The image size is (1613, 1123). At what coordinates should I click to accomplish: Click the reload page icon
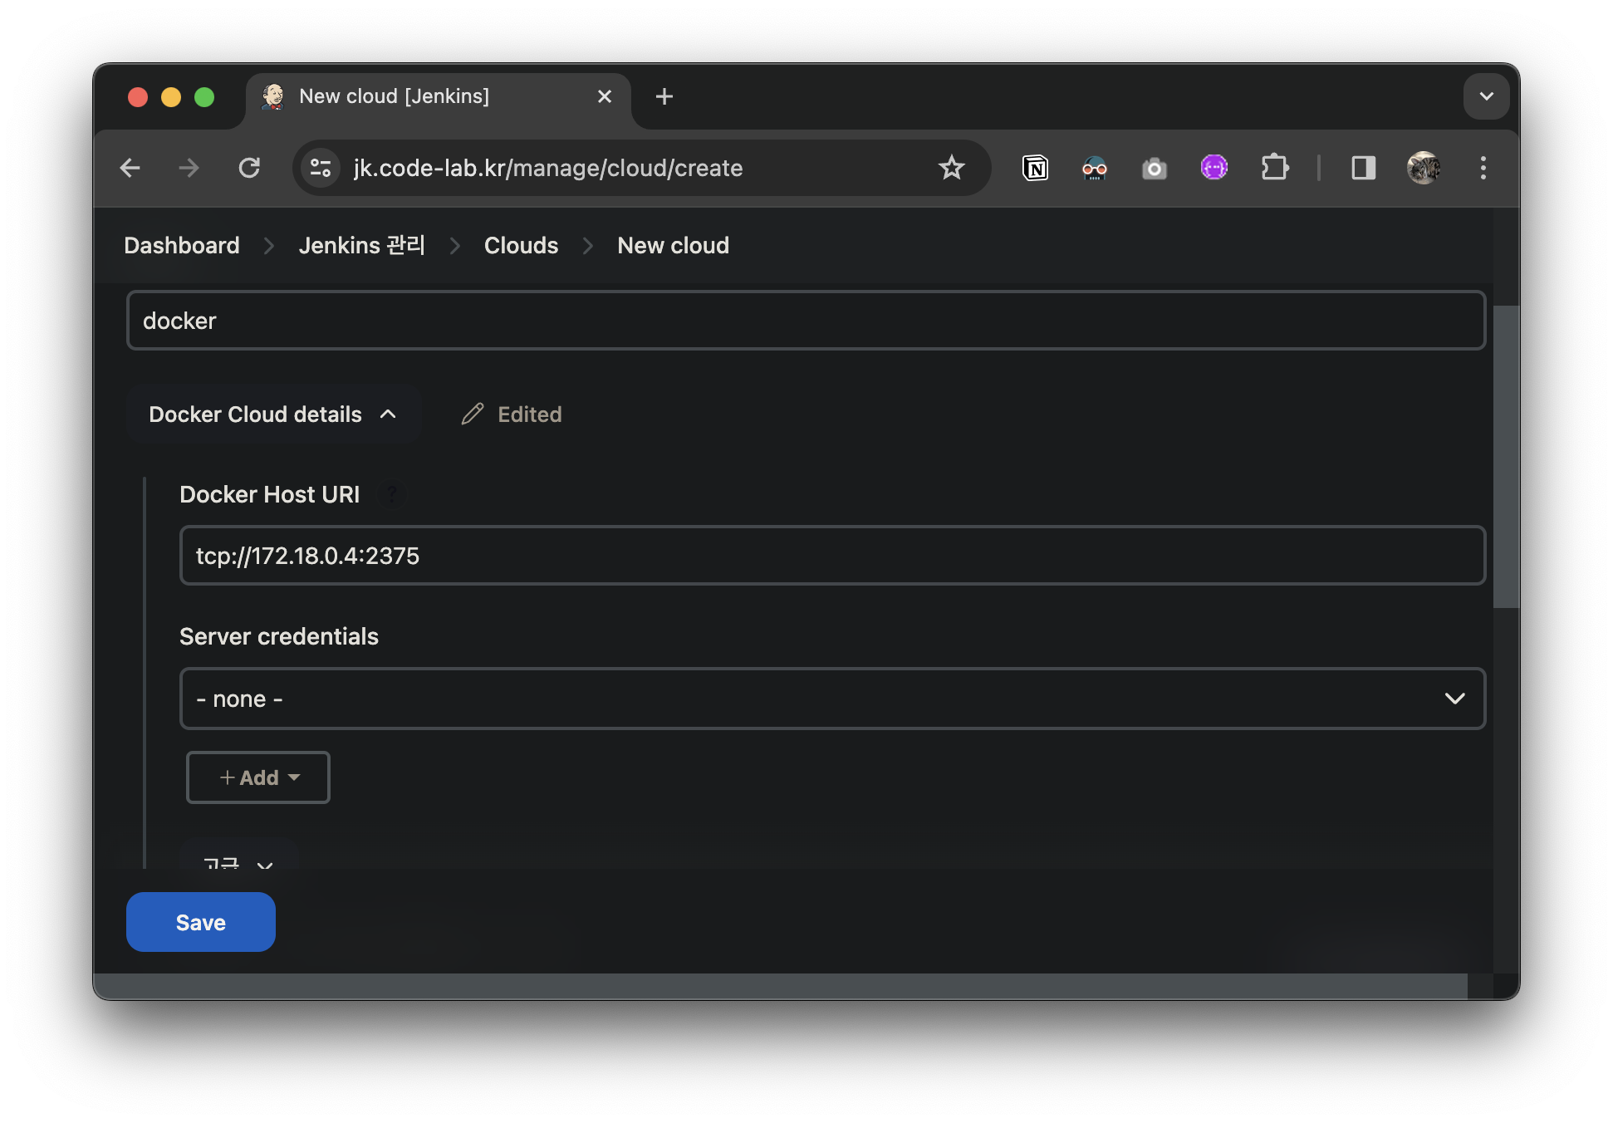(249, 168)
